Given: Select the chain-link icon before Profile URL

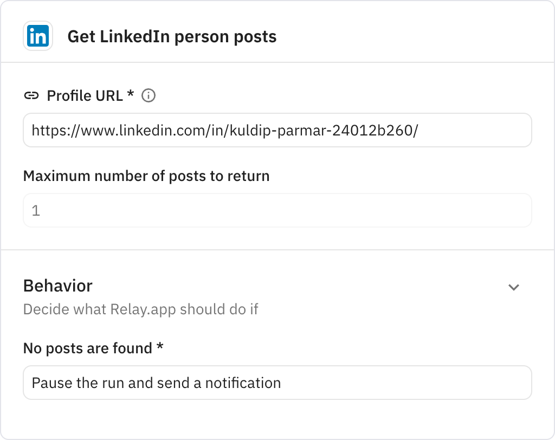Looking at the screenshot, I should 32,95.
